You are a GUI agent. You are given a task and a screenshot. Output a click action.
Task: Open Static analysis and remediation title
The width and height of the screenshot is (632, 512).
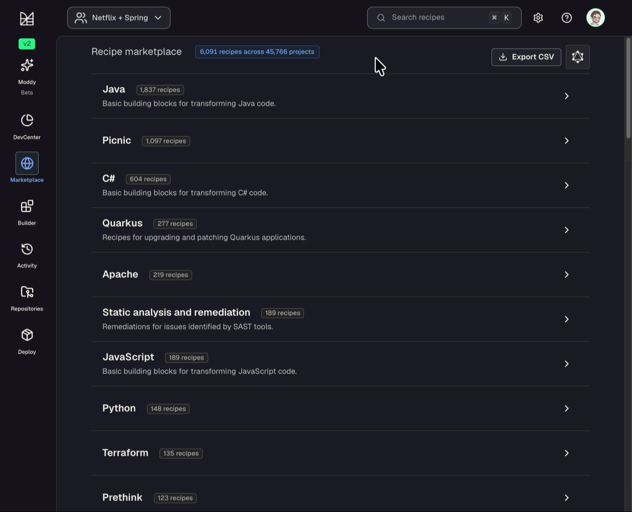click(176, 312)
